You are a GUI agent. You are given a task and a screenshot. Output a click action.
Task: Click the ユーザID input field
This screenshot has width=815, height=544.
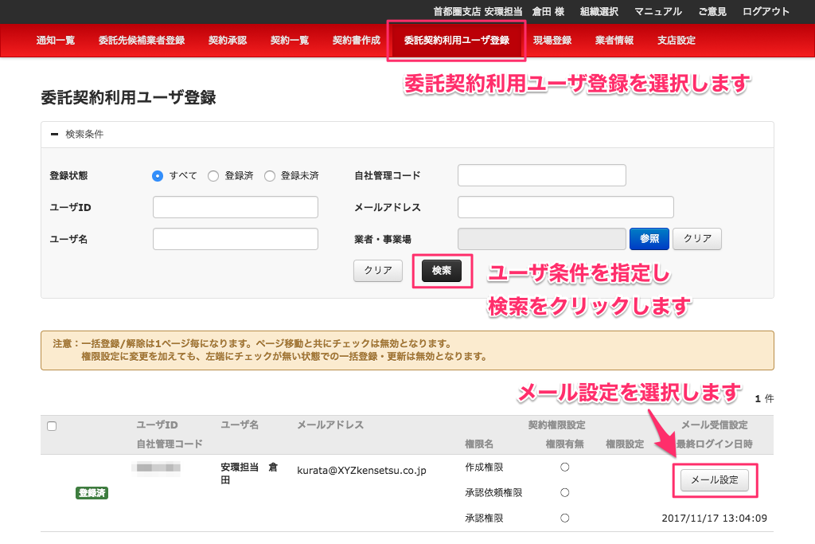pyautogui.click(x=236, y=207)
